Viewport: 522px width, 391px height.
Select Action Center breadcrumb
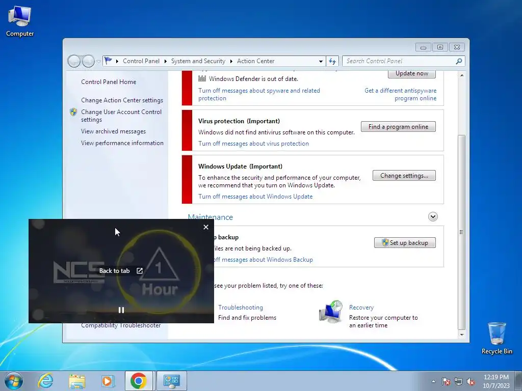pos(256,61)
